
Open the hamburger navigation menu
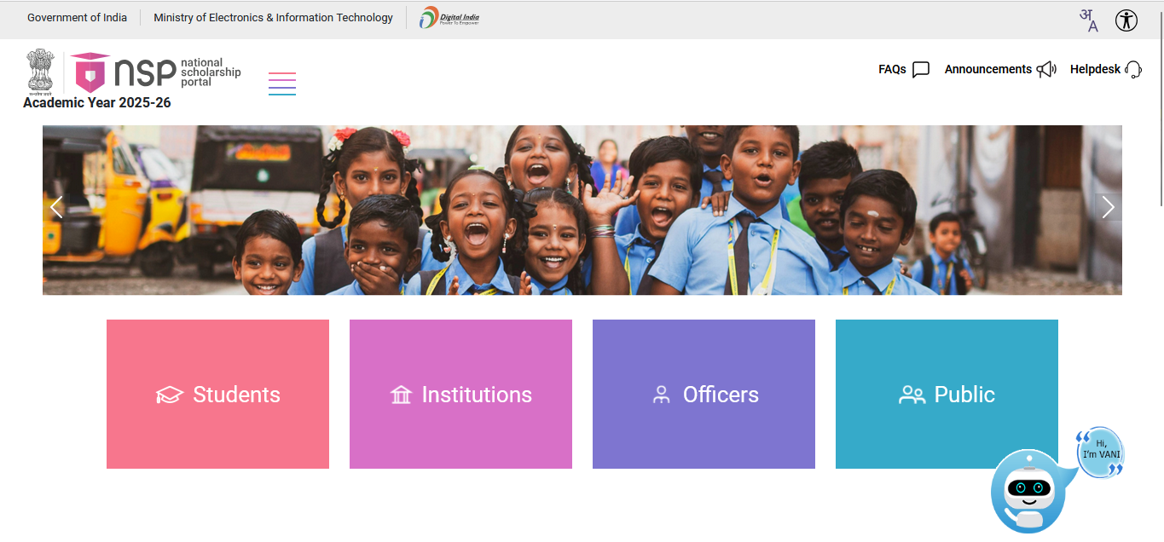[281, 84]
